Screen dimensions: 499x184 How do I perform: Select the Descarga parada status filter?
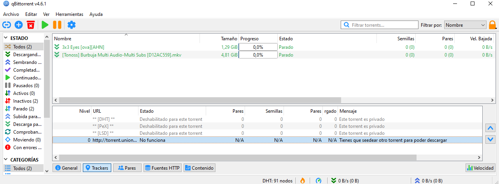[23, 124]
